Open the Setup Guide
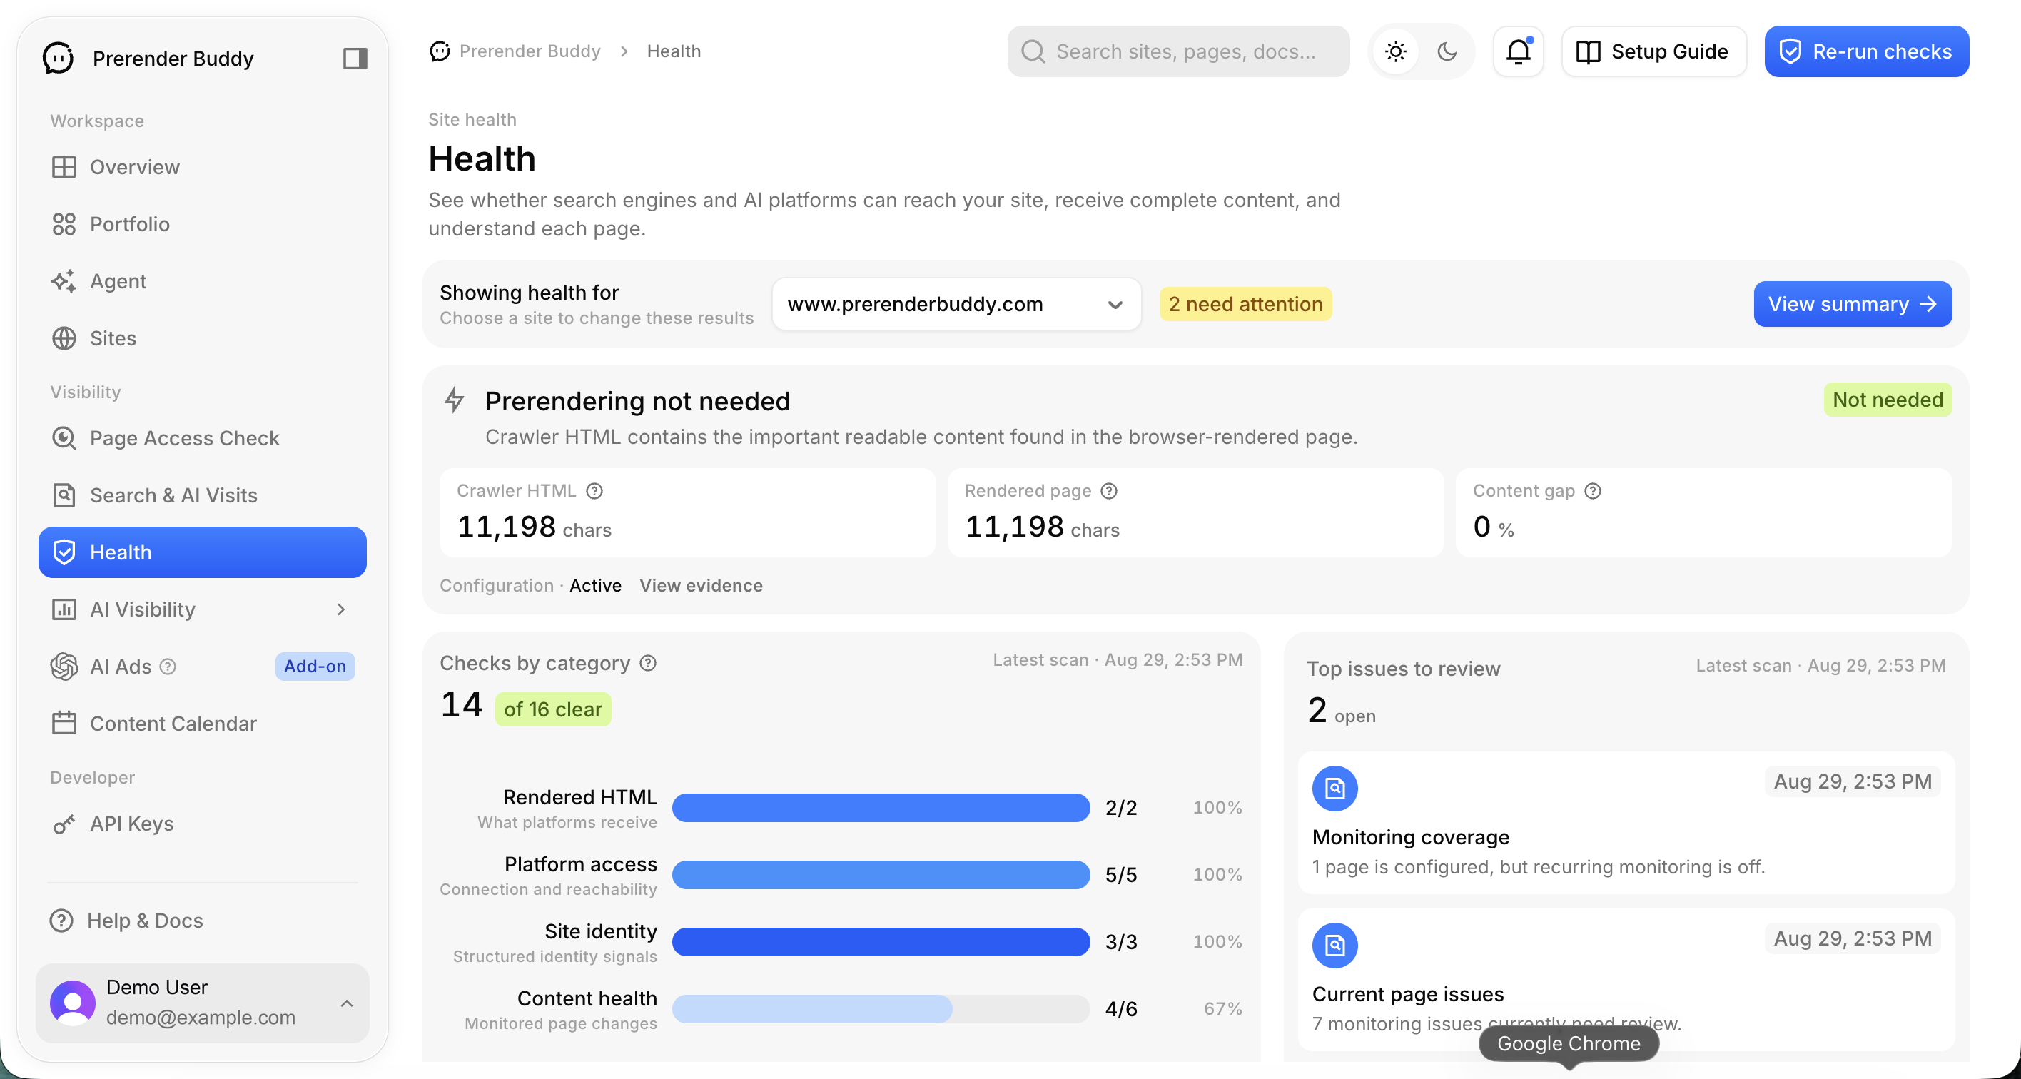 tap(1653, 51)
